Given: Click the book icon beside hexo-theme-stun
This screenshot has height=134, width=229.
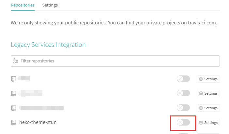Looking at the screenshot, I should click(x=14, y=122).
